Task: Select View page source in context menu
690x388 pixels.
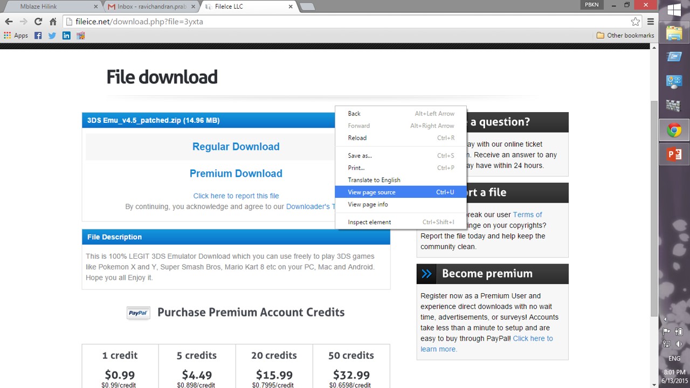Action: click(371, 192)
